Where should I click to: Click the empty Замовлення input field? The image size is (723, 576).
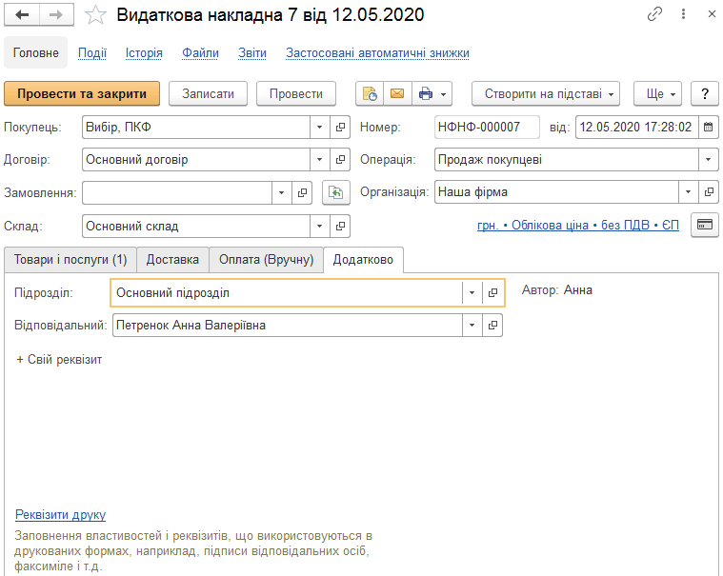coord(177,192)
